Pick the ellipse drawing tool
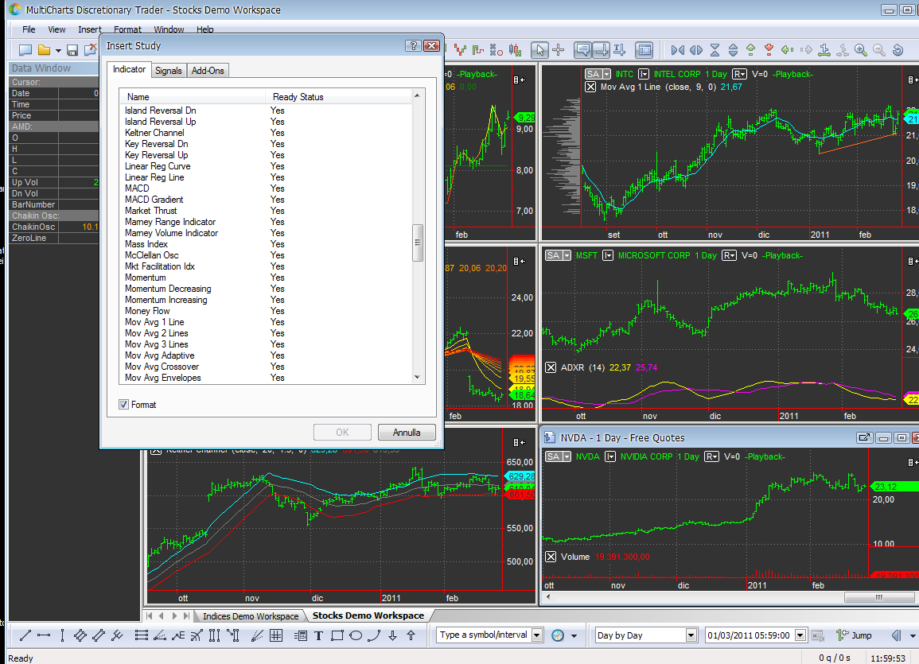Viewport: 919px width, 664px height. coord(356,635)
